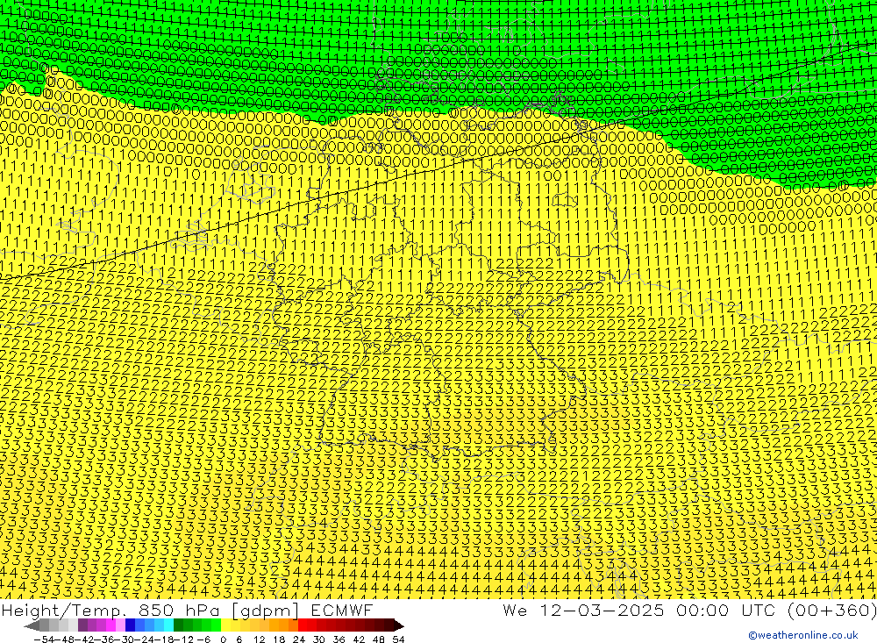The width and height of the screenshot is (877, 643).
Task: Click the '-48' legend label
Action: click(x=66, y=639)
